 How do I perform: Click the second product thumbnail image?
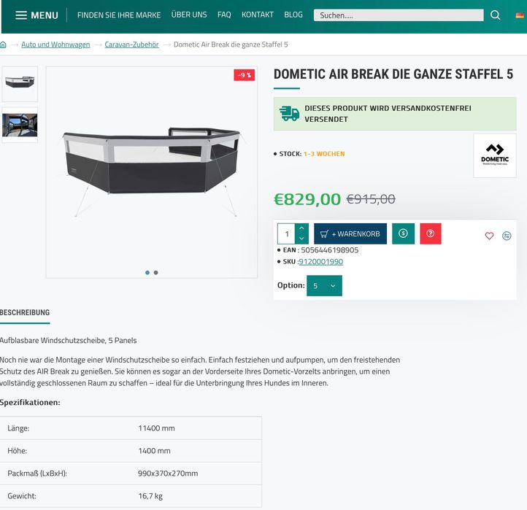coord(20,125)
